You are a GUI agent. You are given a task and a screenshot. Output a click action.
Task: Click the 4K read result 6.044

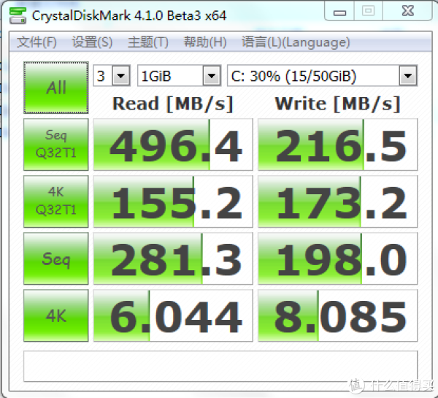[x=173, y=315]
